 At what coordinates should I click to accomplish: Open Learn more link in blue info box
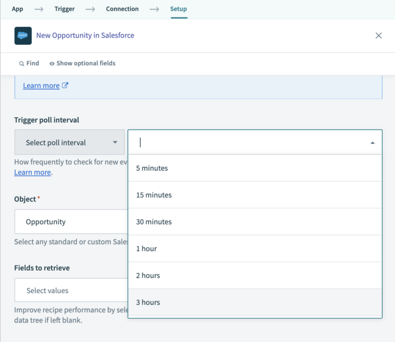pos(41,86)
